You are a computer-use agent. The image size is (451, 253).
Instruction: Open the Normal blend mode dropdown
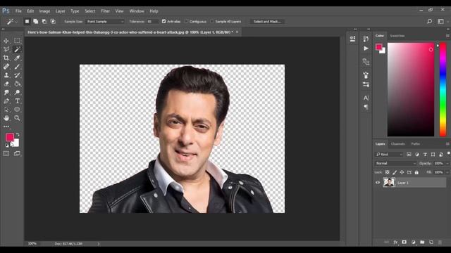tap(395, 163)
